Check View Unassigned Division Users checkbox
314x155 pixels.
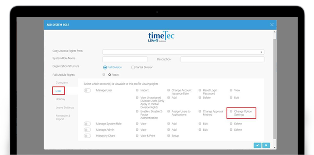[137, 98]
